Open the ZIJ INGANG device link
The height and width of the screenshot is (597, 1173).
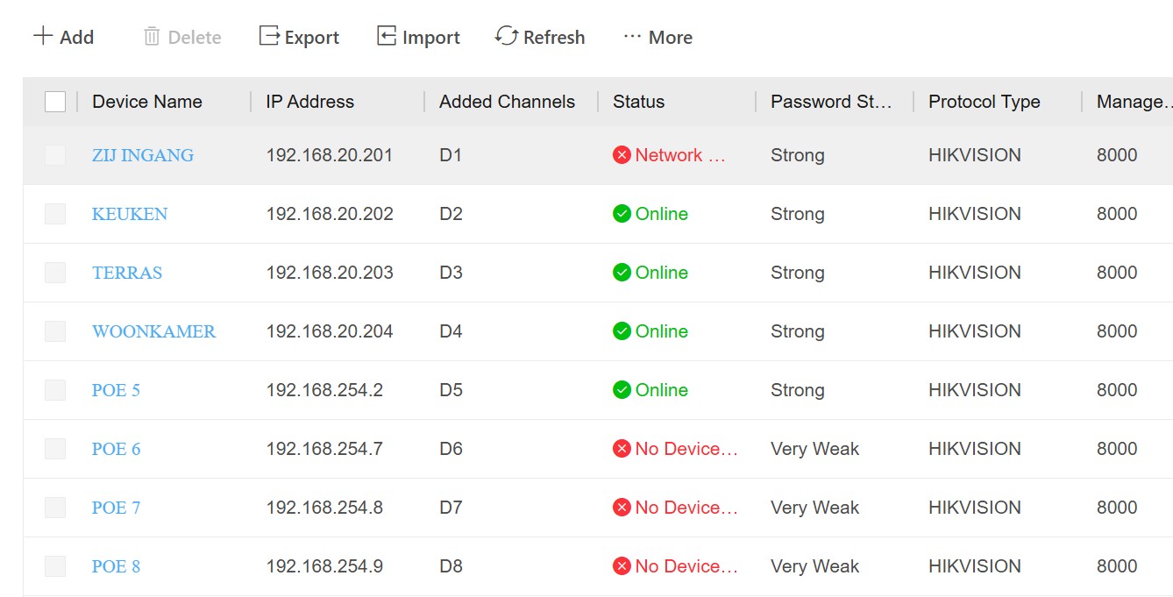(x=143, y=155)
